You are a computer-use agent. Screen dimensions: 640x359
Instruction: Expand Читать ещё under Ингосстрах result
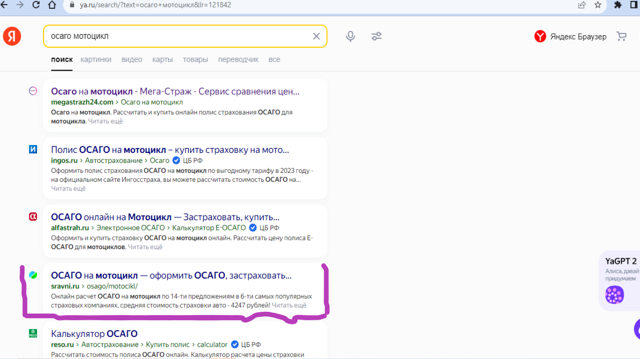tap(68, 188)
